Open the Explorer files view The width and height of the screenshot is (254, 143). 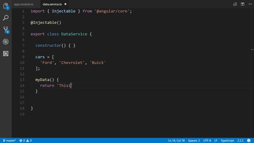(6, 6)
